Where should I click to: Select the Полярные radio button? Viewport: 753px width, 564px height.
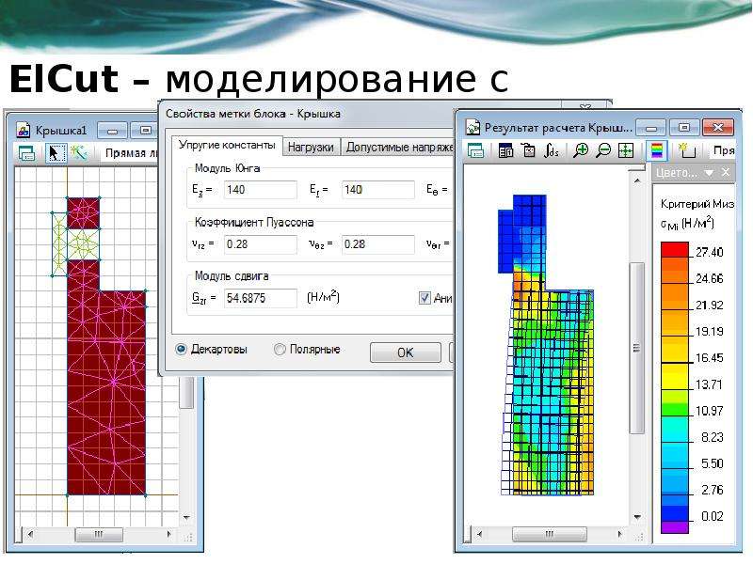(280, 349)
